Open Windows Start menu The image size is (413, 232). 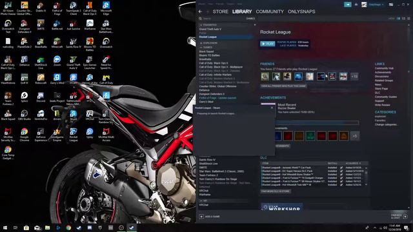pos(5,227)
